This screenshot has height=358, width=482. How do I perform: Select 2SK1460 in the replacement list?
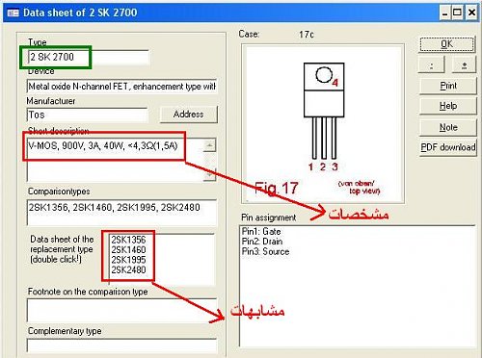pos(128,249)
